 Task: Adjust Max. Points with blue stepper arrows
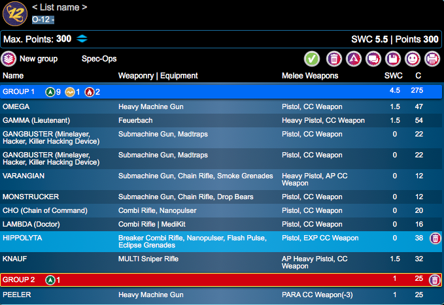tap(82, 39)
